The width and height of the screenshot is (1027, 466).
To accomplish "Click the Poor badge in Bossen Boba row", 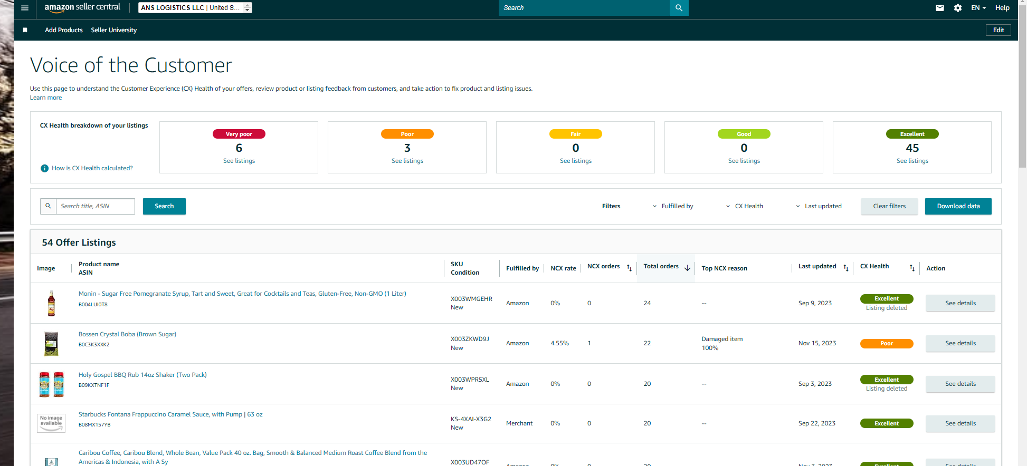I will (x=887, y=344).
